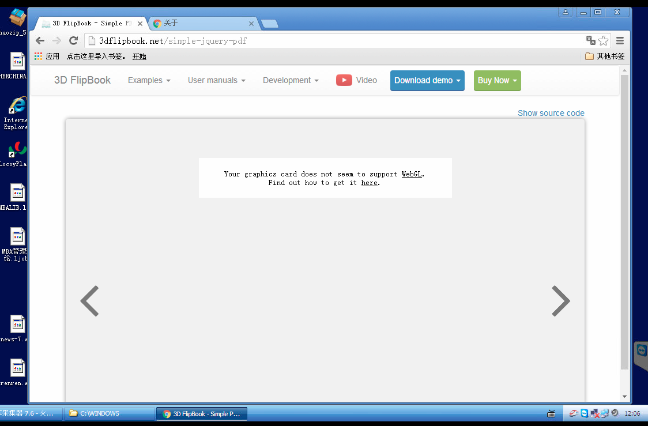Click the browser forward arrow
648x426 pixels.
pyautogui.click(x=56, y=40)
